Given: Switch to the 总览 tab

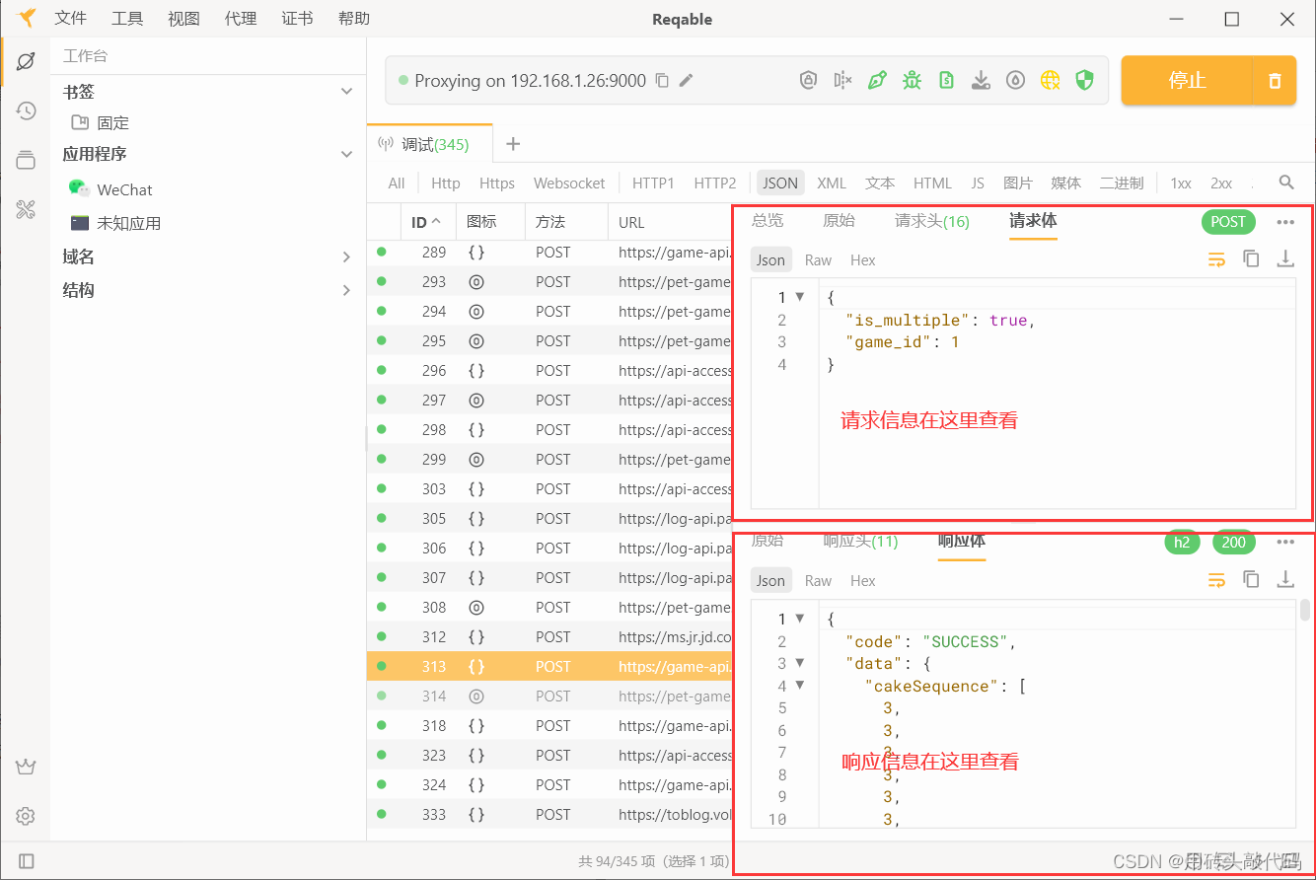Looking at the screenshot, I should (x=768, y=221).
